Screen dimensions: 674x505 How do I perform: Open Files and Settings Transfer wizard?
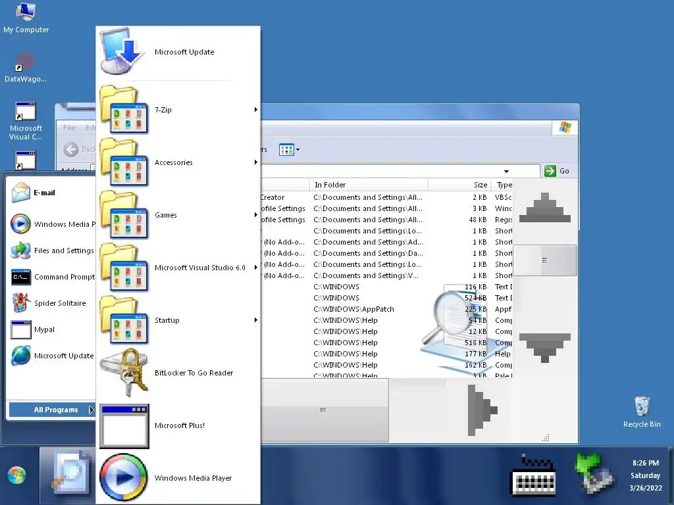coord(51,251)
